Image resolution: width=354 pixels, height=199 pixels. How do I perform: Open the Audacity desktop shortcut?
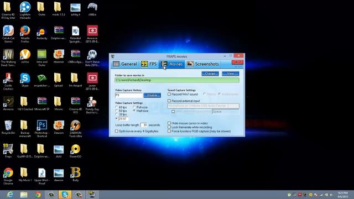point(42,33)
